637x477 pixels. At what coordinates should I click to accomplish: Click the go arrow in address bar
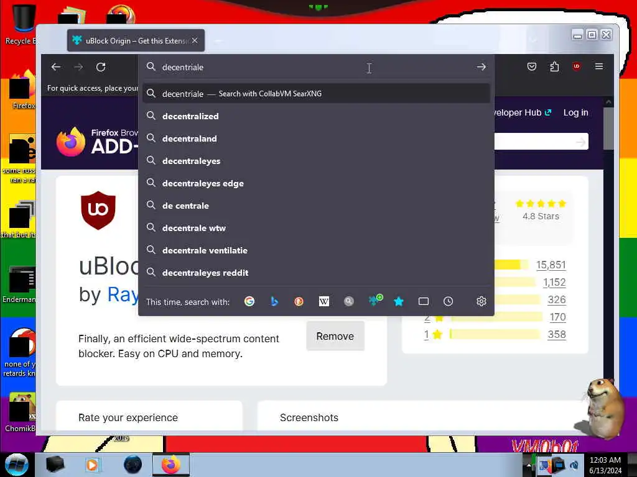tap(481, 67)
